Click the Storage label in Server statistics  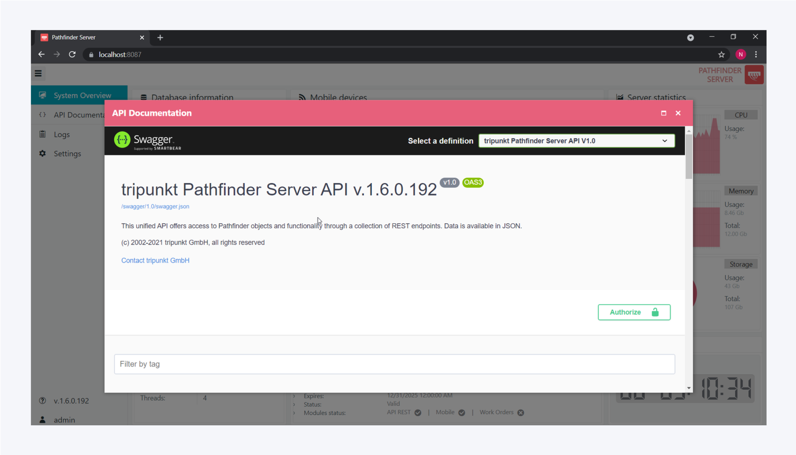click(741, 264)
